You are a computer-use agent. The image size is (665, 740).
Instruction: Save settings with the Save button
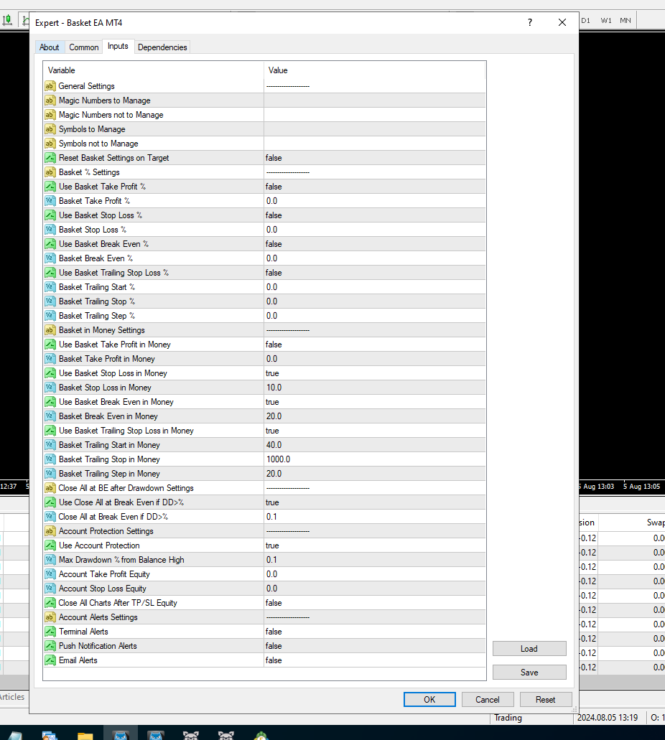point(529,672)
